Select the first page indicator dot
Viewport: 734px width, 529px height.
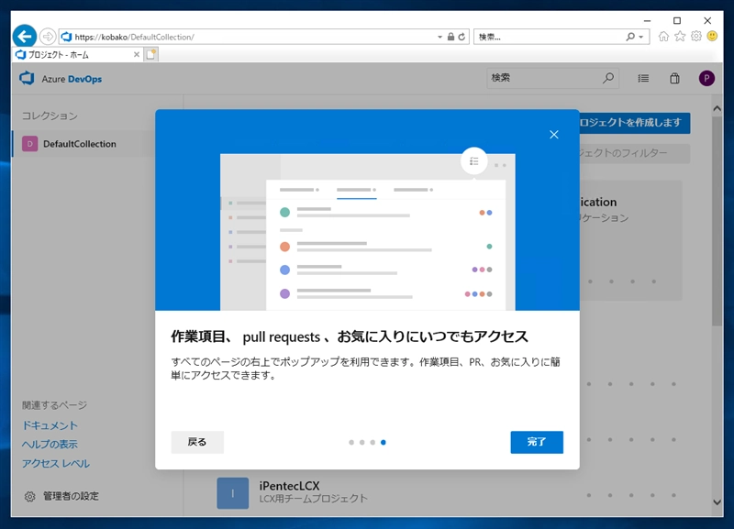click(x=351, y=443)
